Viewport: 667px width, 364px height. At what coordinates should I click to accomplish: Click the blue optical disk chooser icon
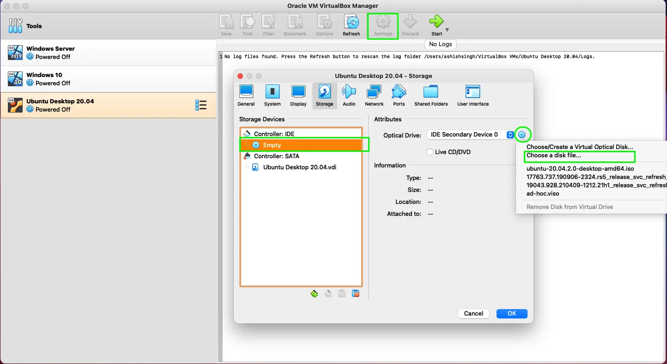(x=522, y=135)
